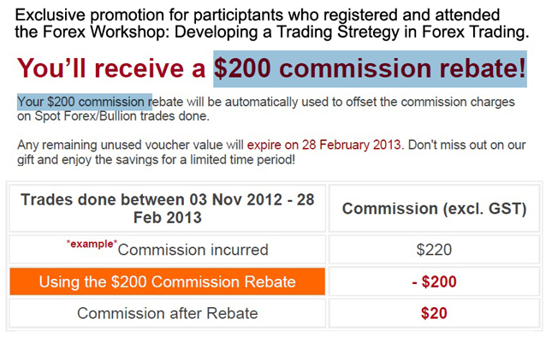Click the highlighted 'Your $200 commission' text
Viewport: 546px width, 337px height.
click(x=84, y=102)
